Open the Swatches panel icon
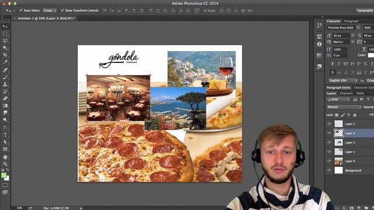This screenshot has height=210, width=374. 320,56
